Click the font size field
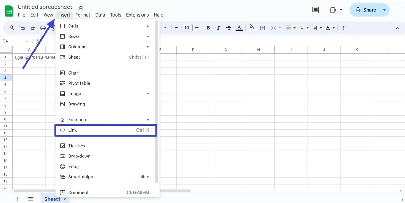The width and height of the screenshot is (405, 203). tap(187, 28)
